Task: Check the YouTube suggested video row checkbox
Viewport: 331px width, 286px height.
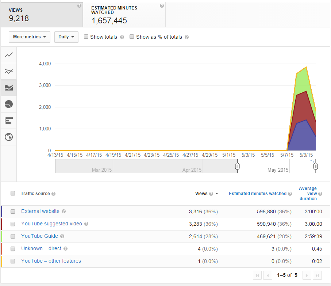Action: (13, 224)
